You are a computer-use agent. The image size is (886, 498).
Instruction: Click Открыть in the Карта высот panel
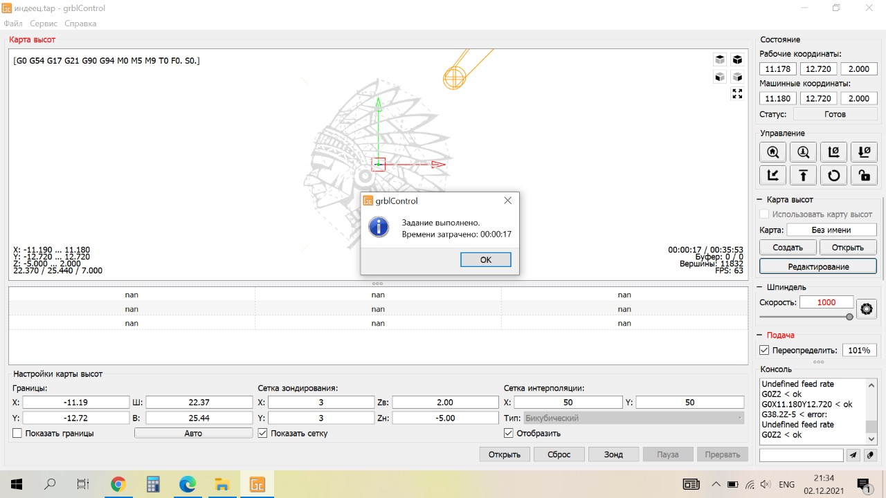[x=848, y=247]
